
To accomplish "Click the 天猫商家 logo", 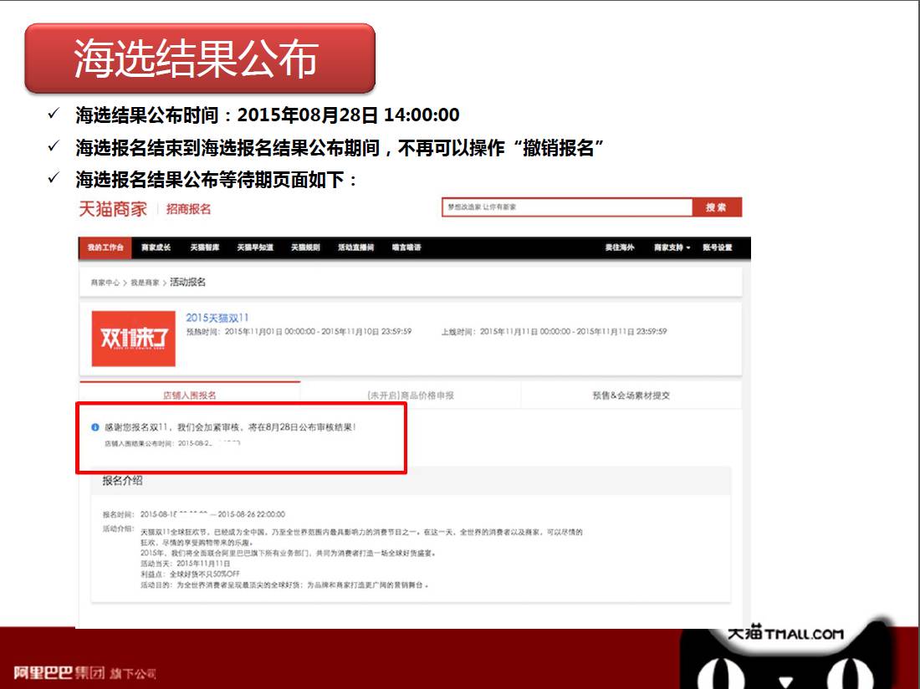I will [x=113, y=209].
